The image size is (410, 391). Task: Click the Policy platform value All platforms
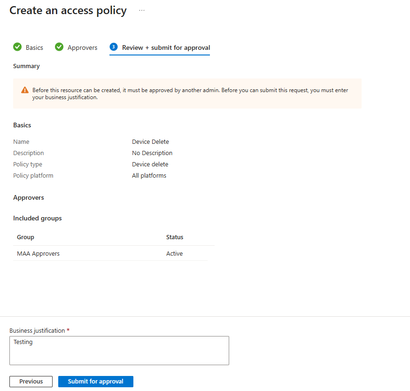click(149, 176)
